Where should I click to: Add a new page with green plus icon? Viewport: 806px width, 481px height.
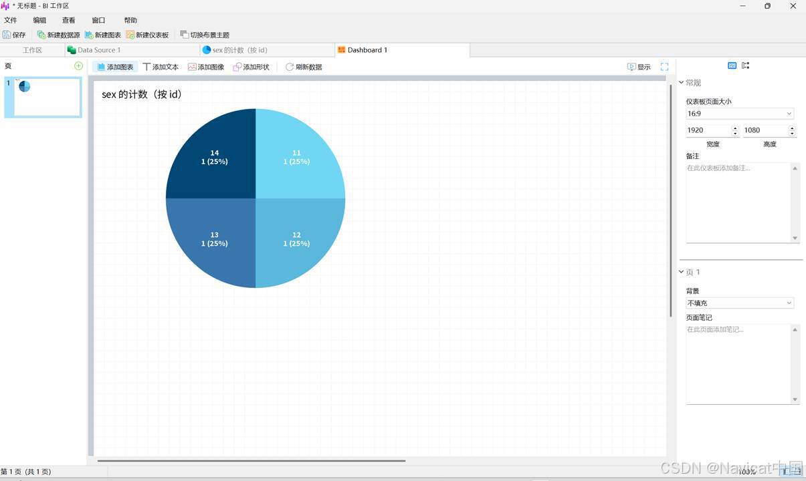[78, 65]
